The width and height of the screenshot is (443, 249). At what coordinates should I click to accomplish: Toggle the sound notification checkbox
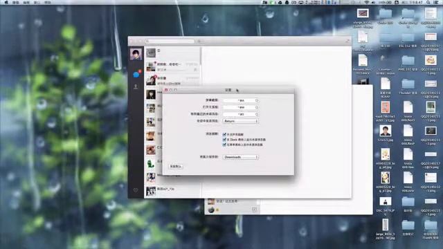coord(224,134)
